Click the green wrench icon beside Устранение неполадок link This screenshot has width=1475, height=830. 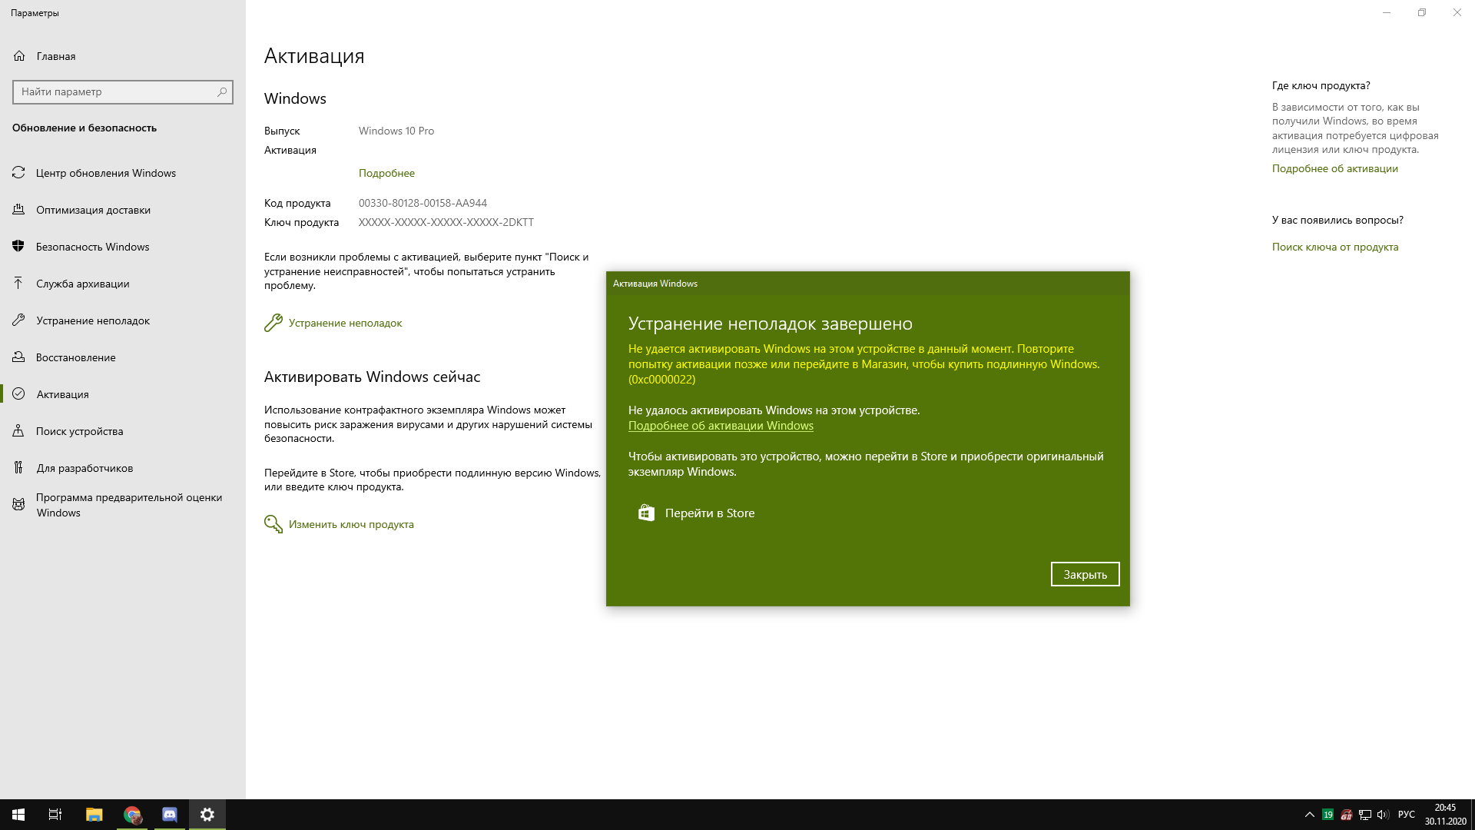[273, 323]
